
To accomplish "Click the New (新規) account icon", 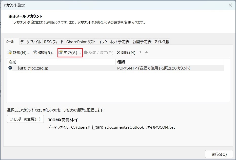I will pyautogui.click(x=10, y=53).
